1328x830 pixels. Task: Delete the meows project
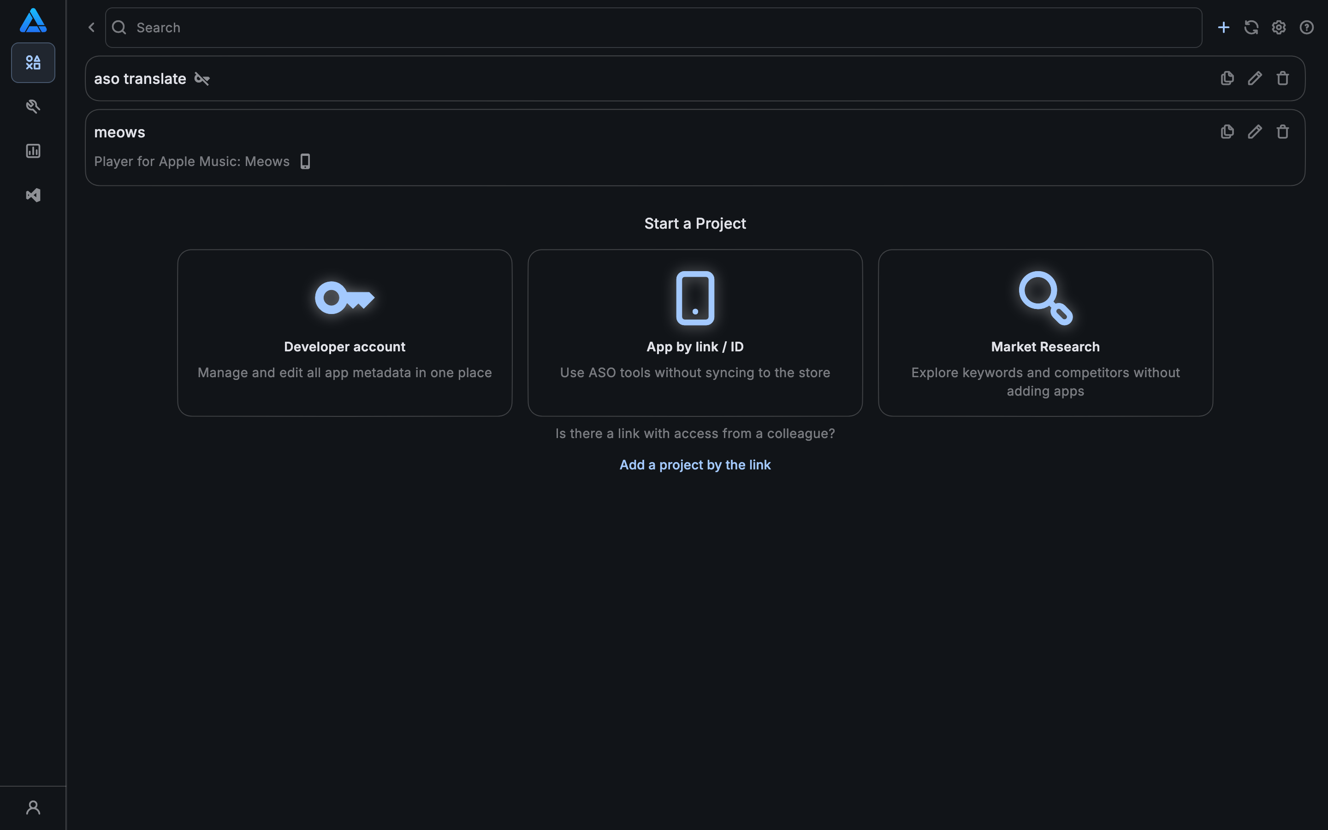[x=1282, y=132]
